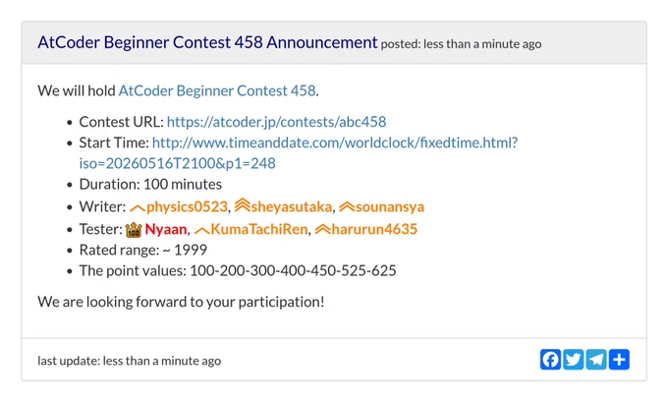Click rating chevron icon before harurun4635

[x=322, y=229]
